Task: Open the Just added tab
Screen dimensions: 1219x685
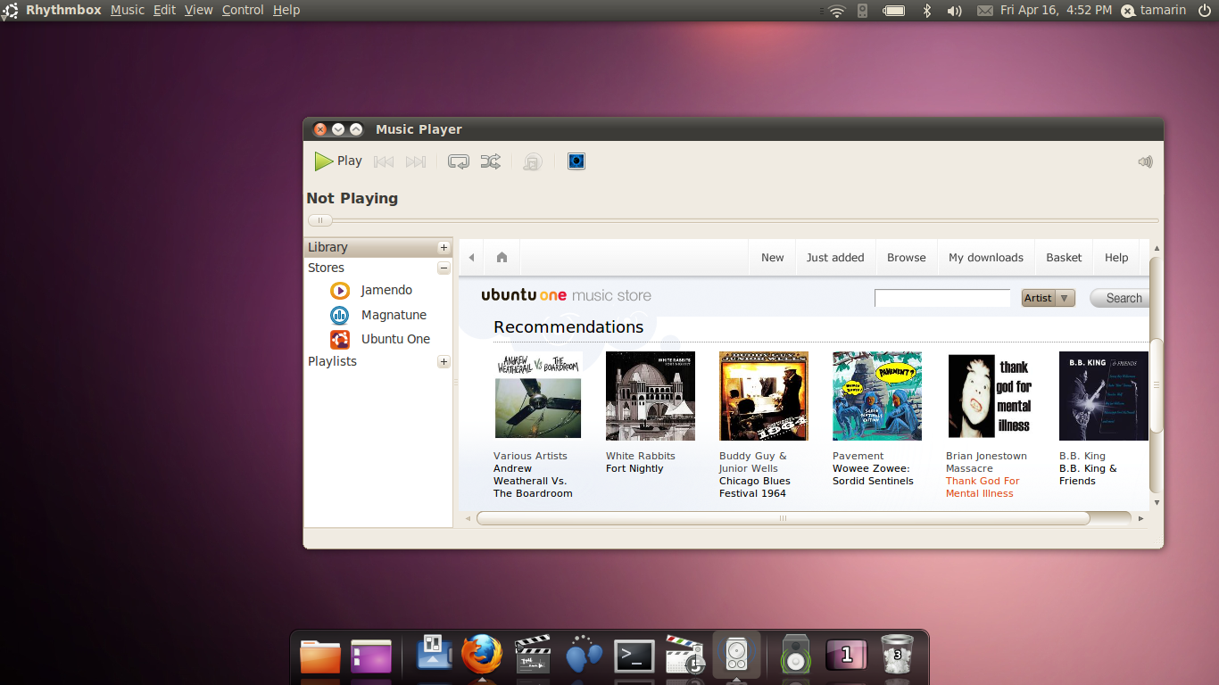Action: [835, 258]
